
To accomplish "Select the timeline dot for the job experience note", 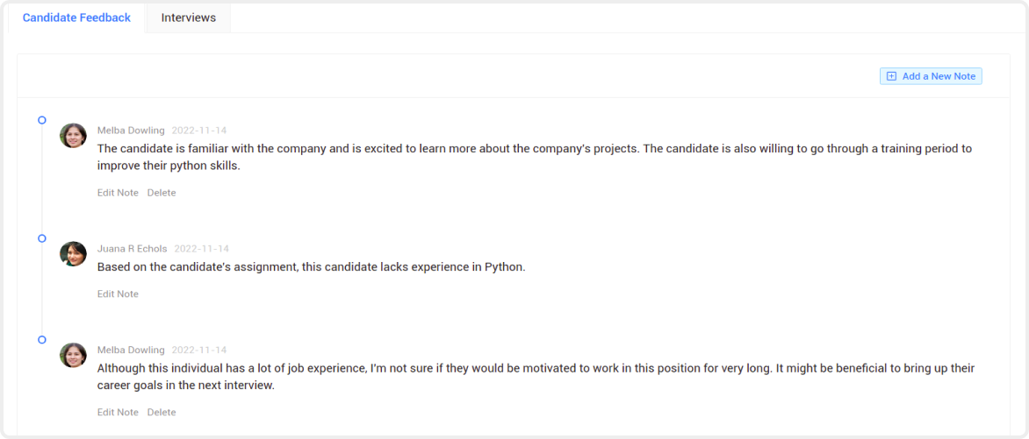I will point(42,339).
